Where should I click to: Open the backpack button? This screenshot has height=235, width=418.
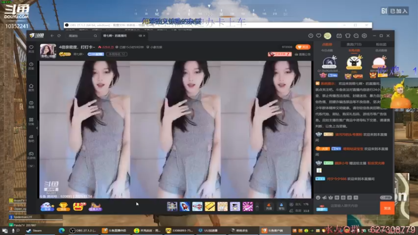tap(281, 206)
